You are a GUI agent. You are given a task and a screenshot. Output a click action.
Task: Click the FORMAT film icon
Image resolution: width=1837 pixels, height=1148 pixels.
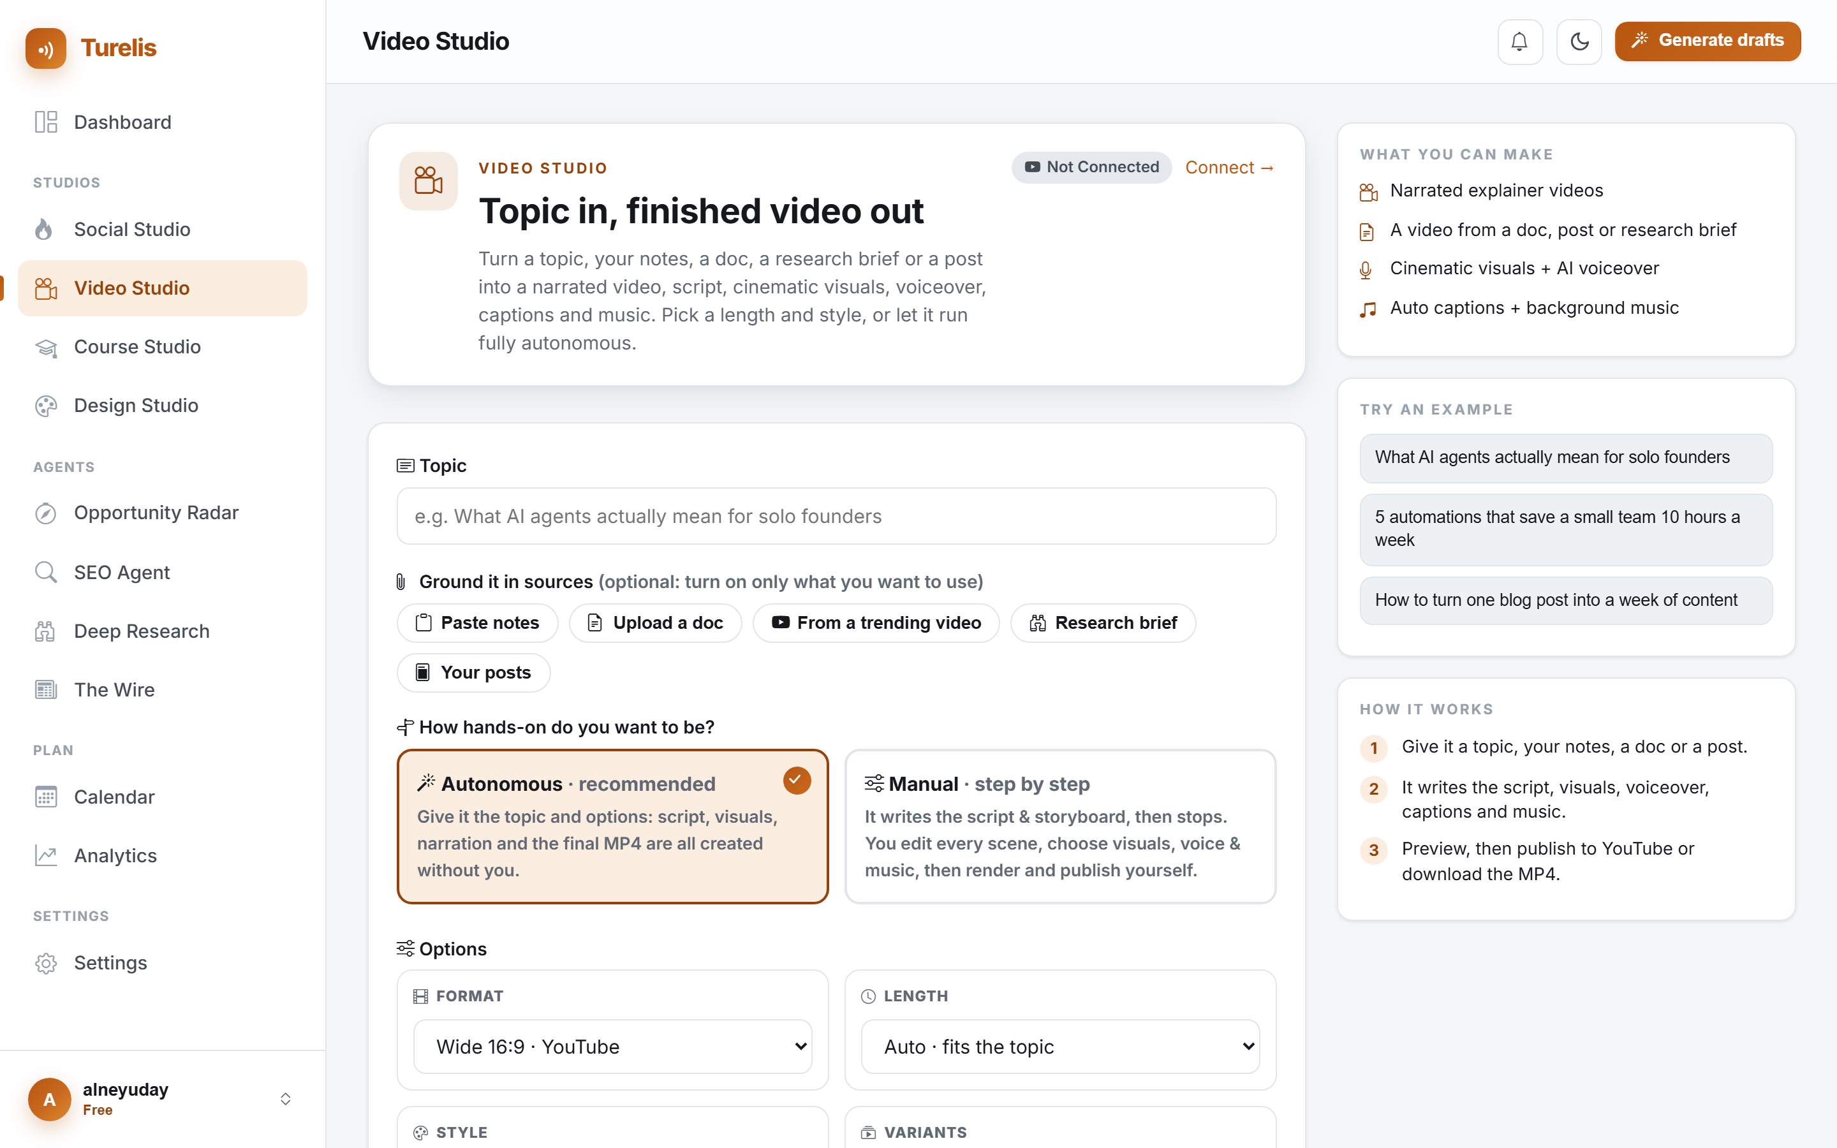(420, 996)
